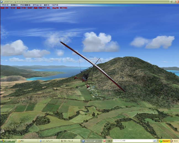The width and height of the screenshot is (179, 143).
Task: Open the 表示 (View) menu
Action: pyautogui.click(x=47, y=5)
